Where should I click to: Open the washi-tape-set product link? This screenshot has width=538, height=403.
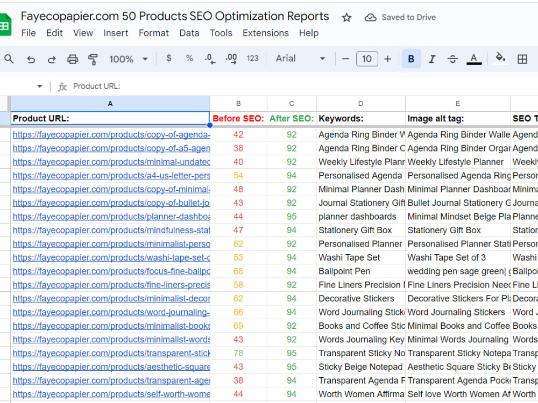[x=111, y=258]
